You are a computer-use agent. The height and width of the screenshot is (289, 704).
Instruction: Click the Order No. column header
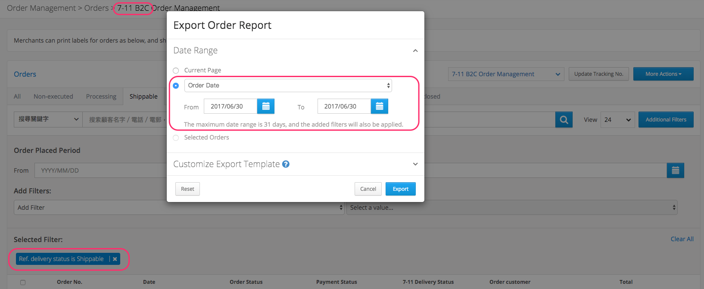[x=69, y=282]
